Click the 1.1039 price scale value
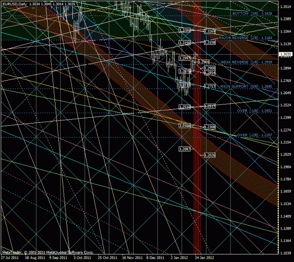This screenshot has width=294, height=262. point(286,253)
